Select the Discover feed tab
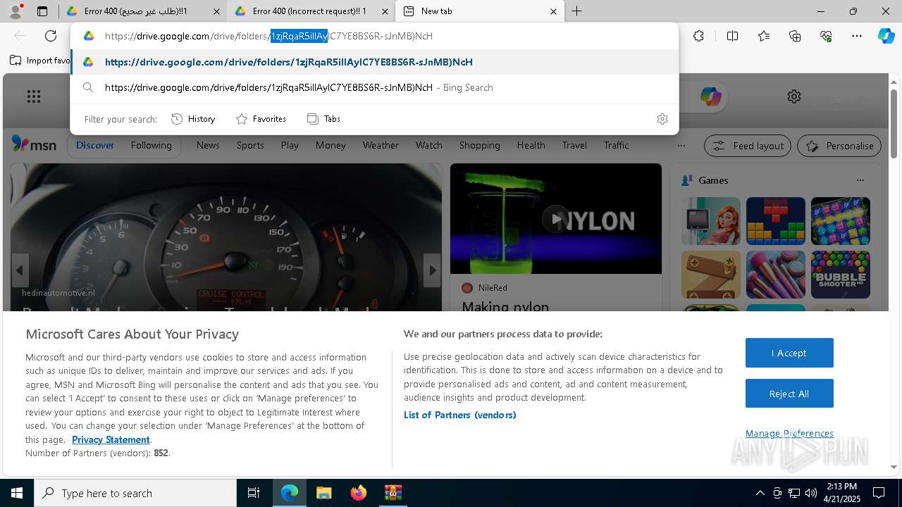This screenshot has height=507, width=902. click(x=95, y=145)
